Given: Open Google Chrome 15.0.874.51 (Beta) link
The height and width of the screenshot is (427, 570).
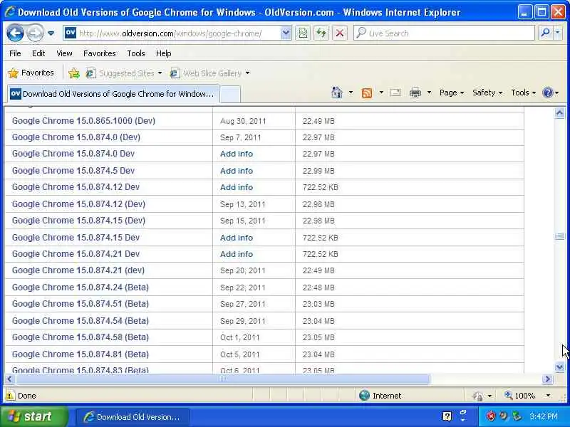Looking at the screenshot, I should [81, 304].
